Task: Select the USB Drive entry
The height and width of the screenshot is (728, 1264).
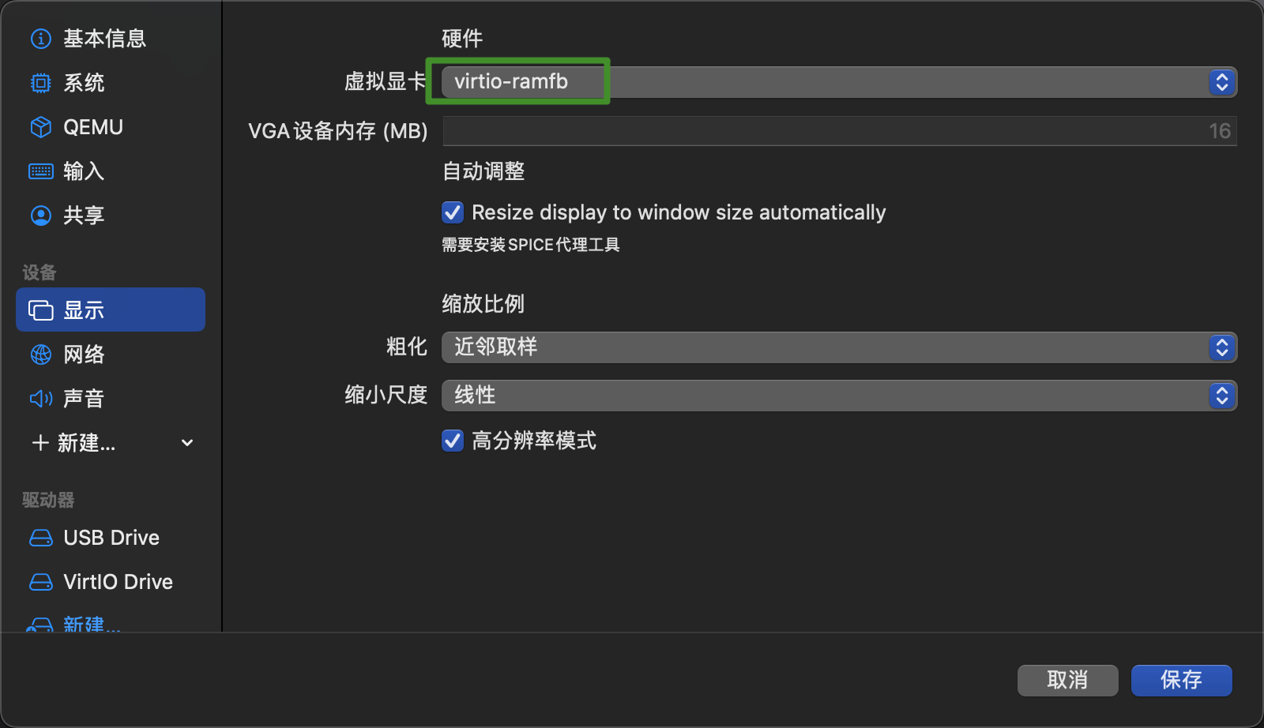Action: click(111, 537)
